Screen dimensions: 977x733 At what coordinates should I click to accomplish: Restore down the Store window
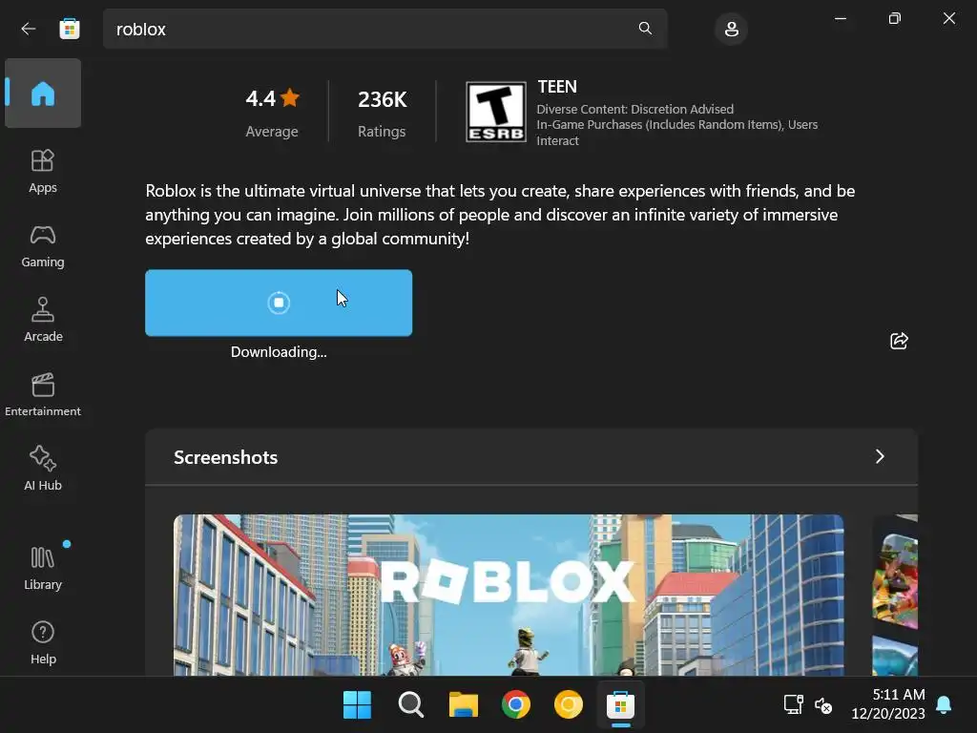[x=895, y=18]
